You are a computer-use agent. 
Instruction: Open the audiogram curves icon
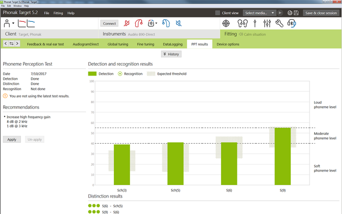[x=26, y=24]
